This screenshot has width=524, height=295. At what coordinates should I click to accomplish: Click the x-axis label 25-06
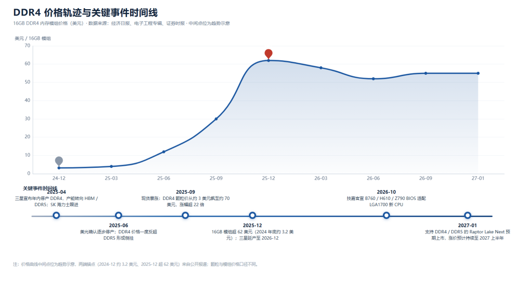164,179
